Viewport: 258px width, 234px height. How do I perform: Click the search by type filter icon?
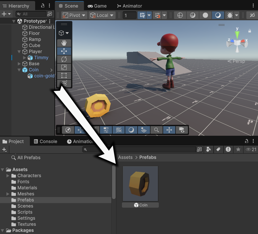click(209, 149)
